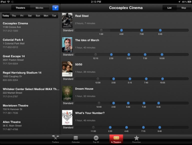The image size is (192, 145).
Task: Select Cocoaplex Cinema in theater list
Action: 30,28
